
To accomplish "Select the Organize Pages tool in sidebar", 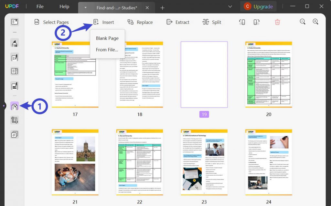I will [x=14, y=106].
